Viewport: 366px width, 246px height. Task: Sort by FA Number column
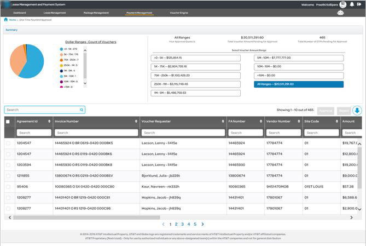(261, 122)
